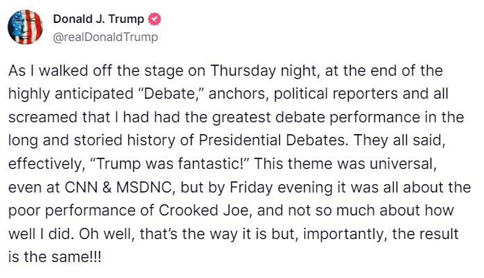Click the word "Thursday" in the post
This screenshot has width=484, height=278.
point(243,71)
